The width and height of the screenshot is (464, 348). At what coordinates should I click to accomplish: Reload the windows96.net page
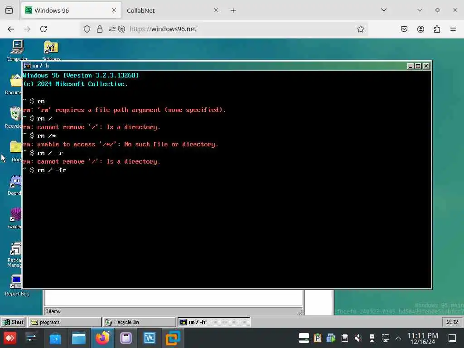click(43, 29)
